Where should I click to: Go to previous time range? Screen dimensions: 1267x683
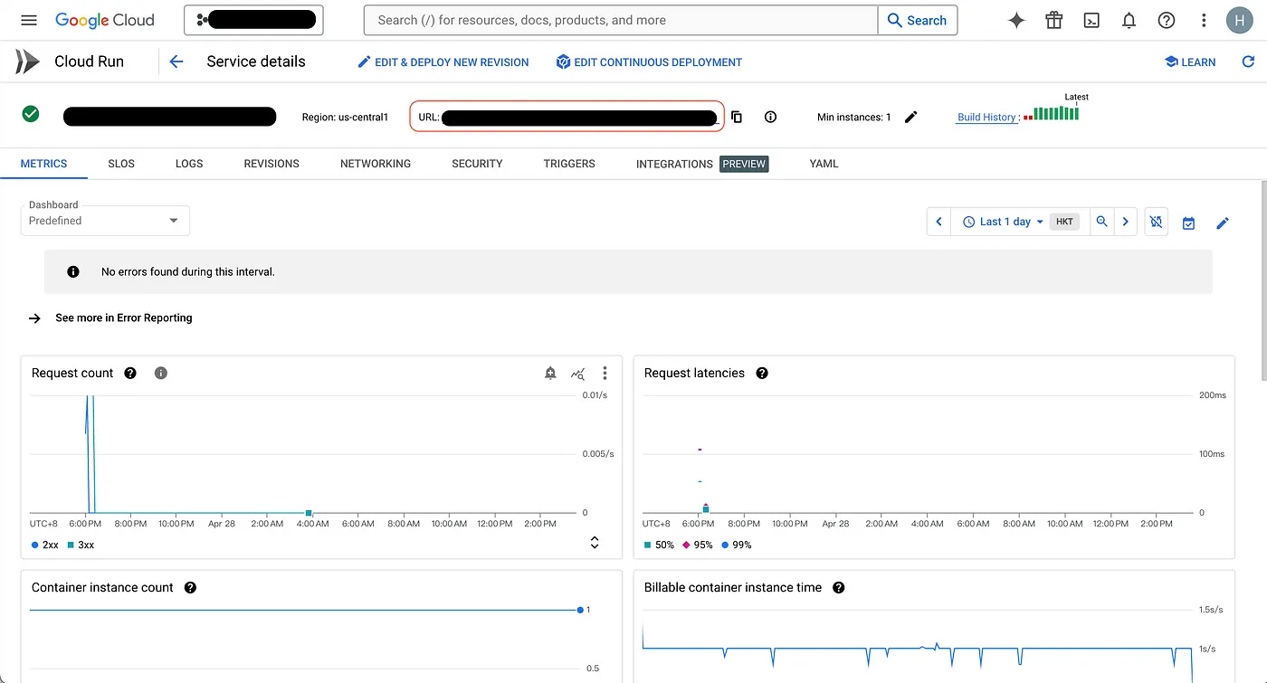938,222
